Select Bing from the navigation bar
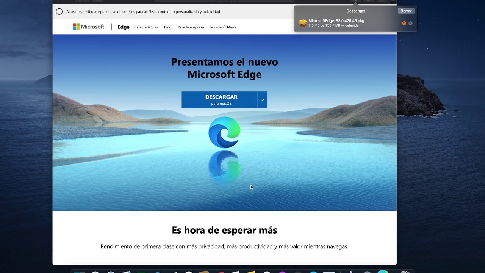The width and height of the screenshot is (485, 273). tap(167, 27)
